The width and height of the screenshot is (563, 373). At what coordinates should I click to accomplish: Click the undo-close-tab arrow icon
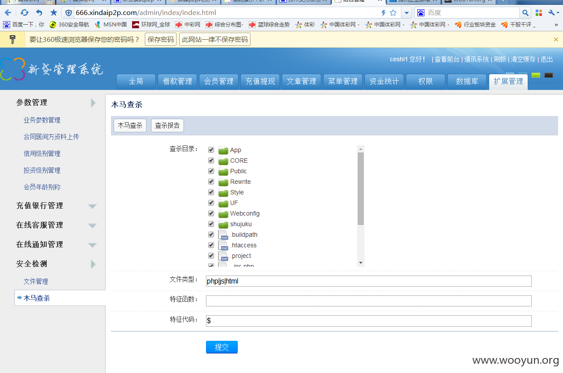(x=39, y=12)
